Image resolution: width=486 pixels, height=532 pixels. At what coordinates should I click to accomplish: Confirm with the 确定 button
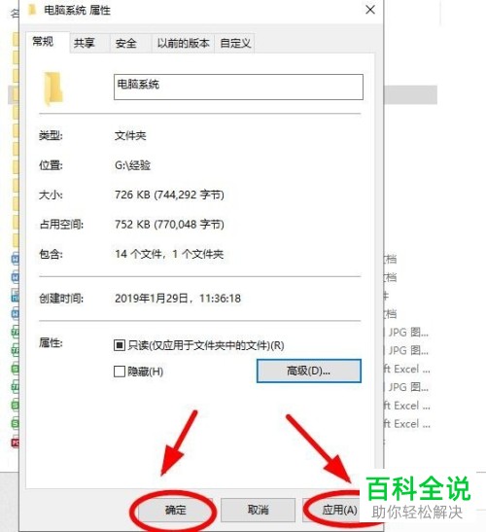point(175,510)
